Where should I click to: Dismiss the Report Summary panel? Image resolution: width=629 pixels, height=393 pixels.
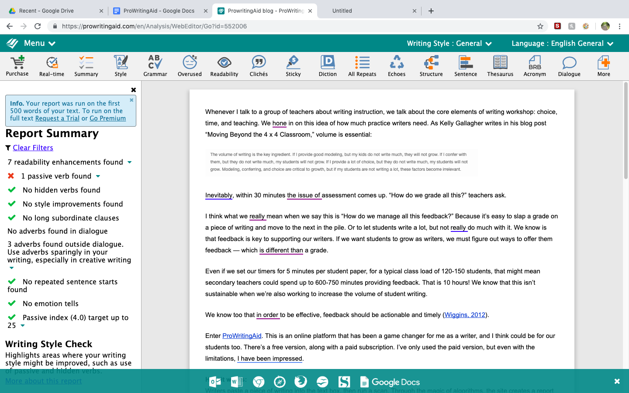pos(133,90)
